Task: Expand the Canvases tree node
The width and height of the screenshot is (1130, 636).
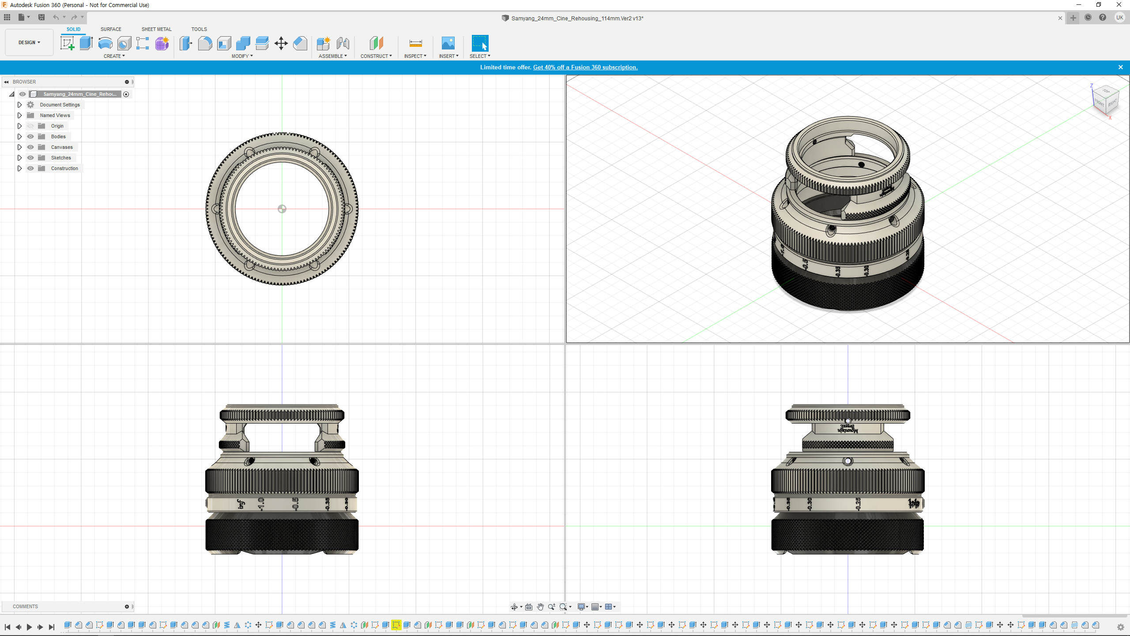Action: [19, 147]
